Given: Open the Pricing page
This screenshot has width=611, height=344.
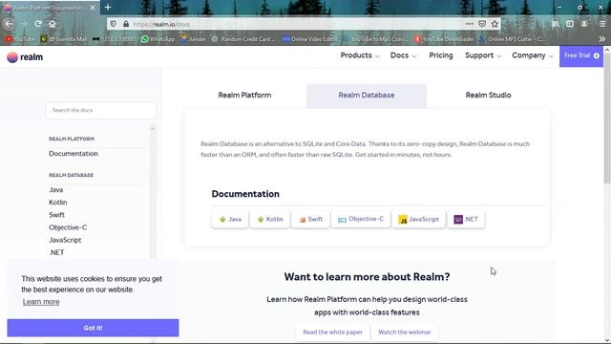Looking at the screenshot, I should (x=441, y=55).
